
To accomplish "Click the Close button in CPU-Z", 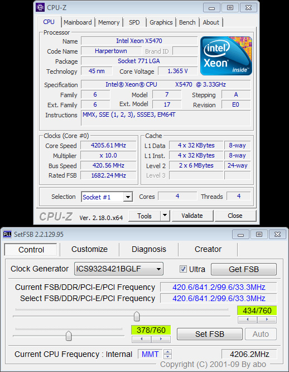I will (235, 216).
